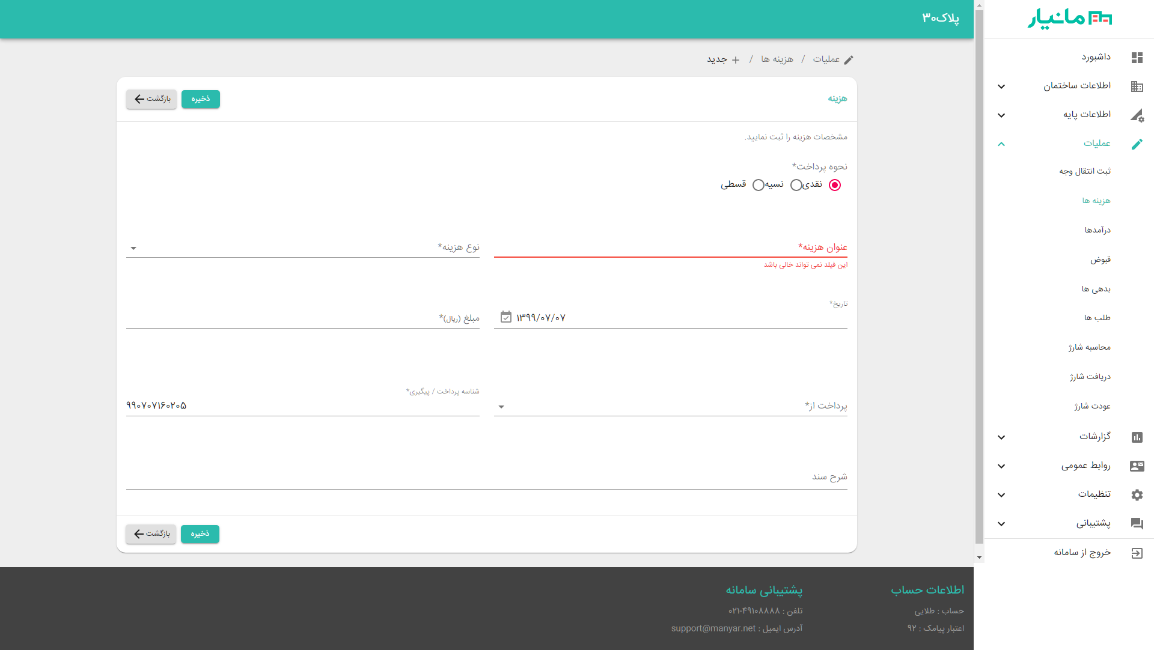
Task: Collapse عملیات menu chevron
Action: coord(1001,144)
